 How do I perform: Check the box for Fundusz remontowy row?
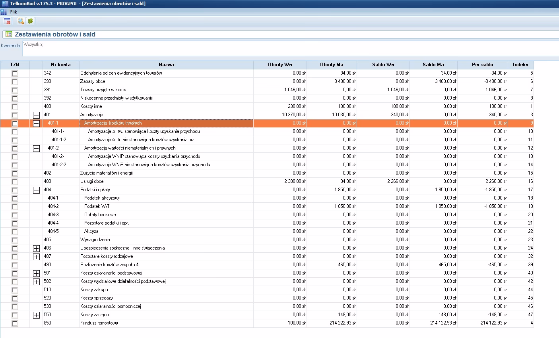click(x=15, y=323)
